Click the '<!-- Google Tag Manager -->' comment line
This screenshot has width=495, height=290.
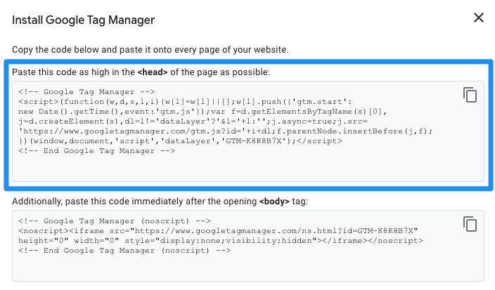(86, 92)
